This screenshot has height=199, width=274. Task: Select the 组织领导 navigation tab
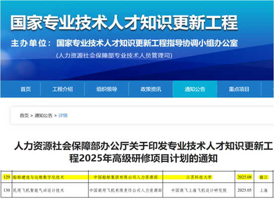tap(107, 89)
